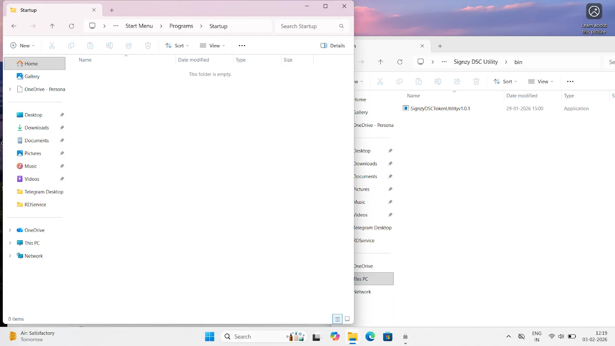Open View dropdown in Startup window

pos(213,46)
